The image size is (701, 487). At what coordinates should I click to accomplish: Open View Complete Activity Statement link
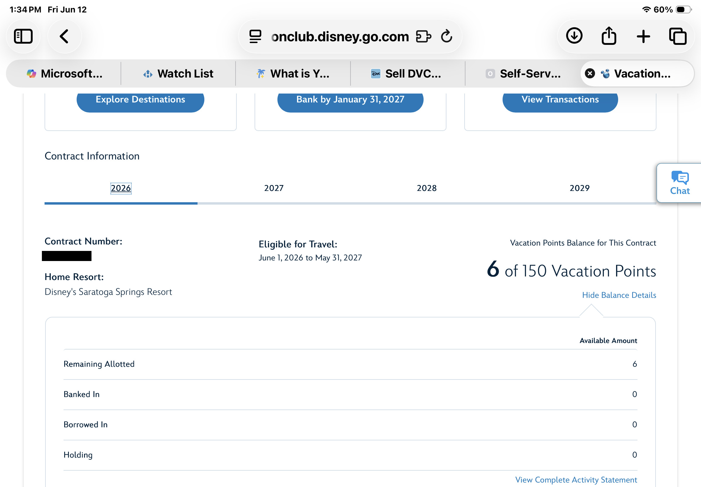click(x=576, y=480)
